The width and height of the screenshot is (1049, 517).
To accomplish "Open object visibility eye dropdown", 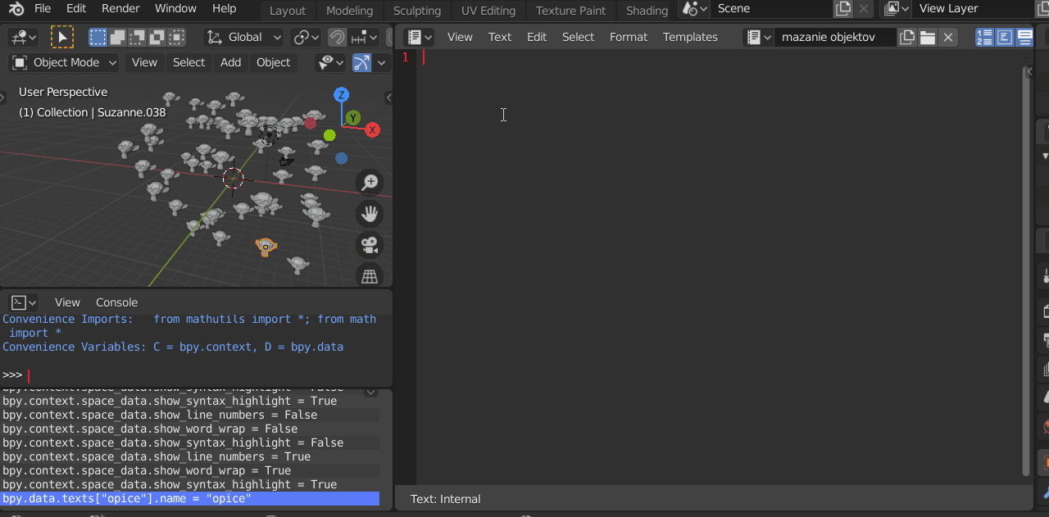I will [x=330, y=62].
